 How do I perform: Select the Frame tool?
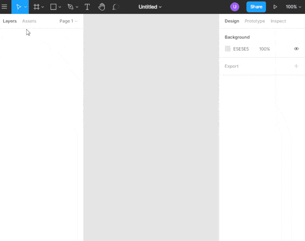pyautogui.click(x=36, y=7)
